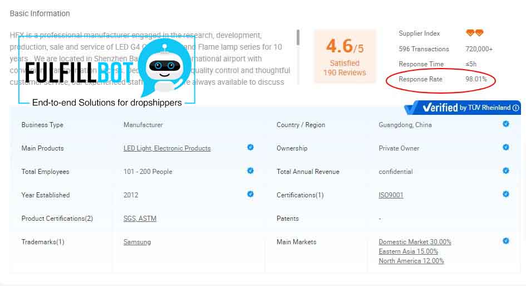Click the info icon after TÜV Rheinland
The image size is (526, 286).
516,108
